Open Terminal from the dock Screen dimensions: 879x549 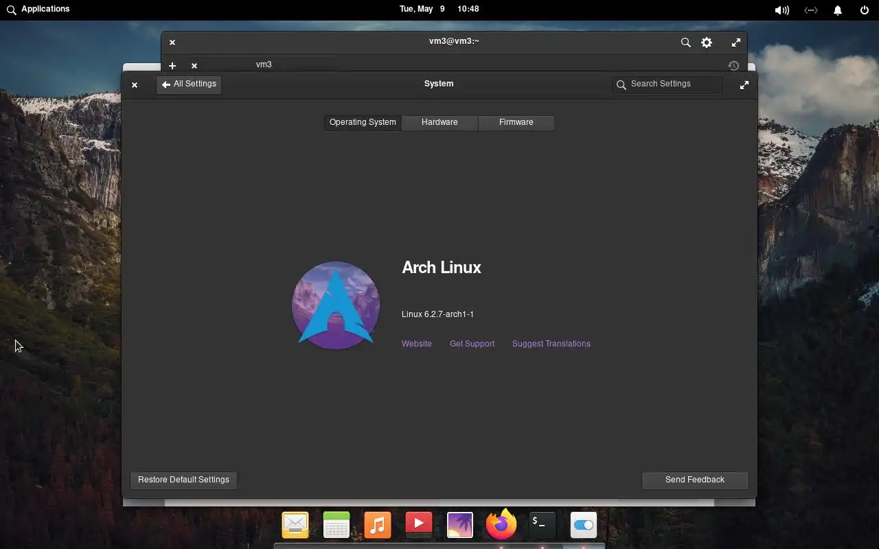pos(543,525)
